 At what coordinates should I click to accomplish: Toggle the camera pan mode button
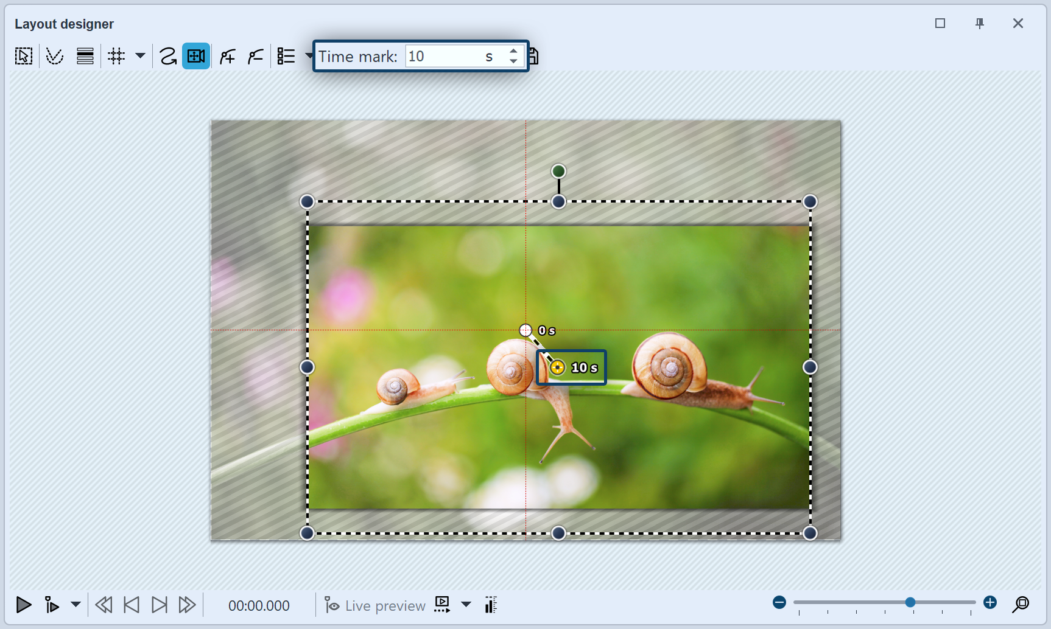(x=196, y=55)
